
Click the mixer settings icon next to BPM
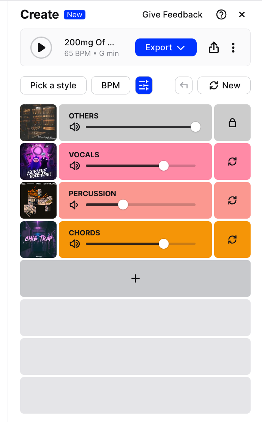(144, 85)
